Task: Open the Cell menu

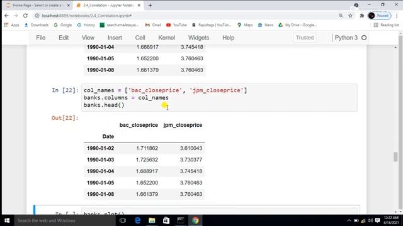Action: pos(140,38)
